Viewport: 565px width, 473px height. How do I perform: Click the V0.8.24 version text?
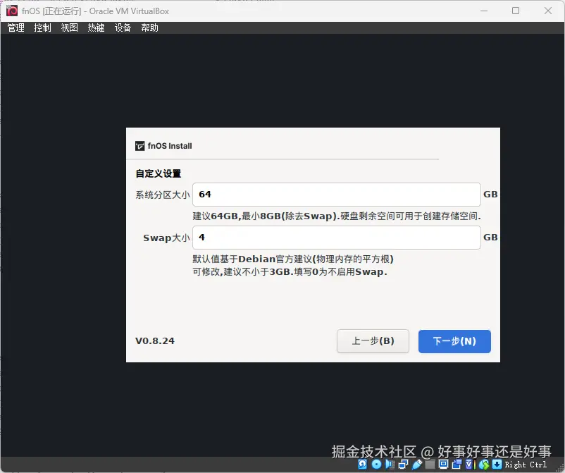coord(155,341)
